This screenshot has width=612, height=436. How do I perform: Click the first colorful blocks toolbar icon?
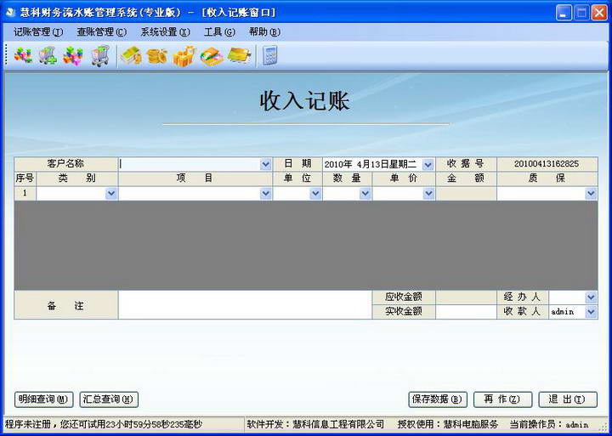pos(23,56)
